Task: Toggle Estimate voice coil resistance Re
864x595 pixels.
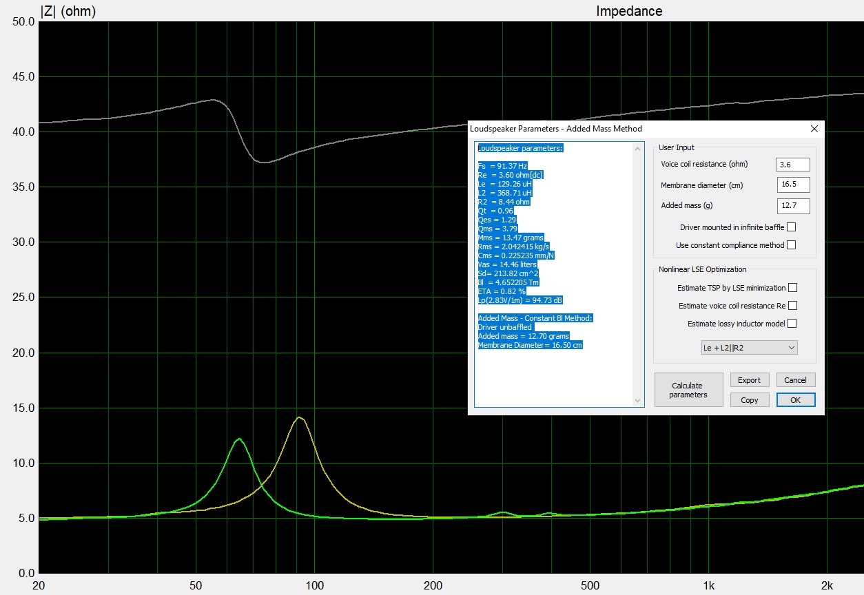Action: click(792, 306)
